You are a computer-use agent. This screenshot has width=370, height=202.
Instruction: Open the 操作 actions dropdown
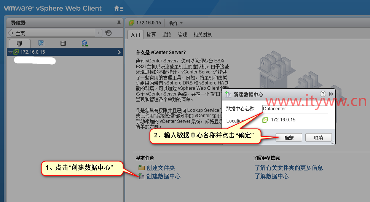pos(176,23)
